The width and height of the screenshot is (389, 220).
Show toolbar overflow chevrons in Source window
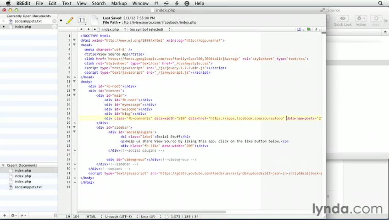click(x=385, y=21)
